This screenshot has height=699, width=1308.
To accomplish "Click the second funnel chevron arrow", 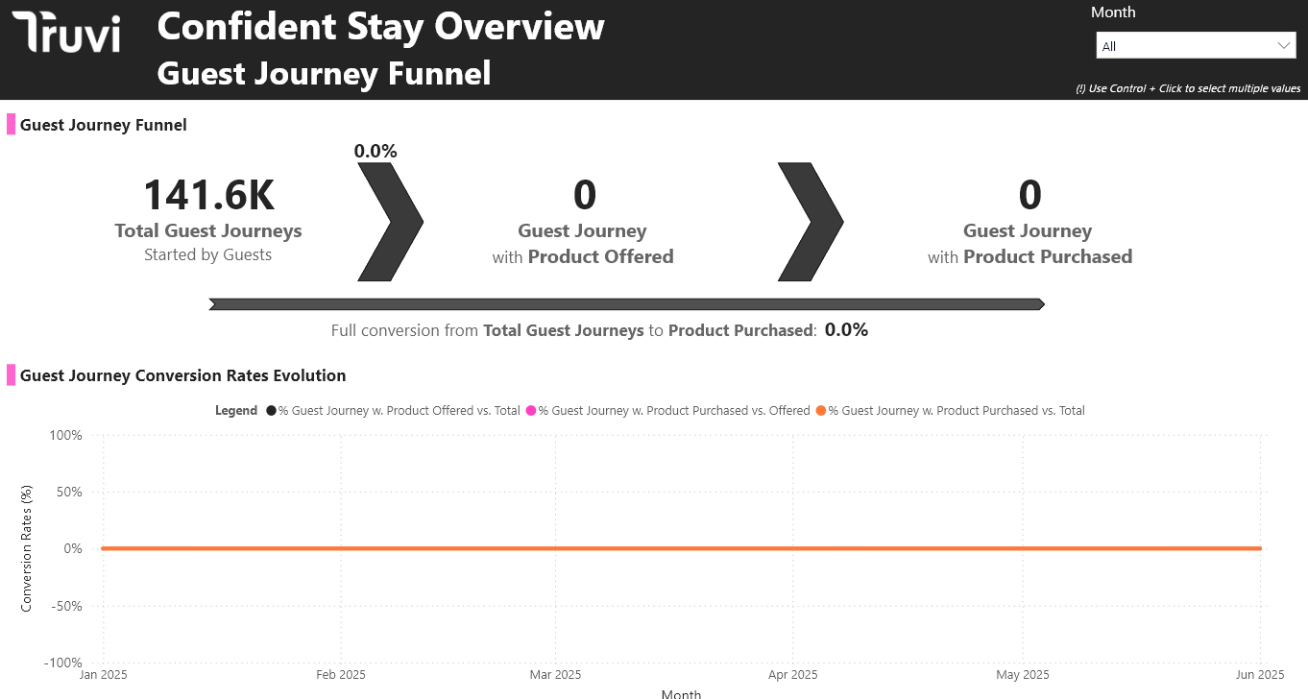I will coord(810,222).
